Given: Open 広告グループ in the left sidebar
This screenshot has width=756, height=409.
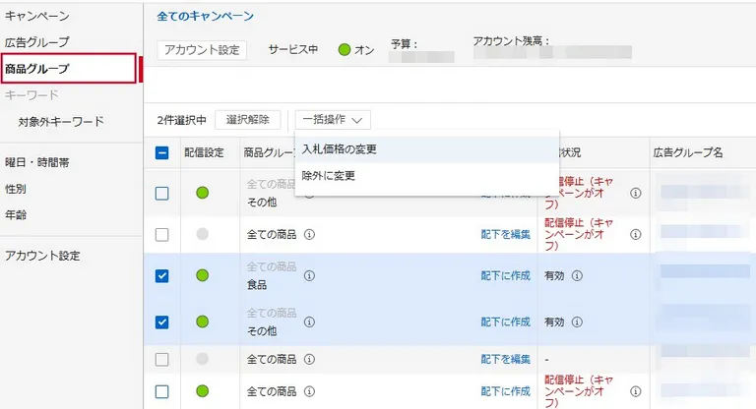Looking at the screenshot, I should pos(37,42).
